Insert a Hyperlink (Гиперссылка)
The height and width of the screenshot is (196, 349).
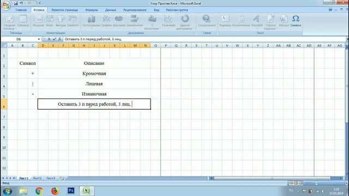(x=207, y=21)
